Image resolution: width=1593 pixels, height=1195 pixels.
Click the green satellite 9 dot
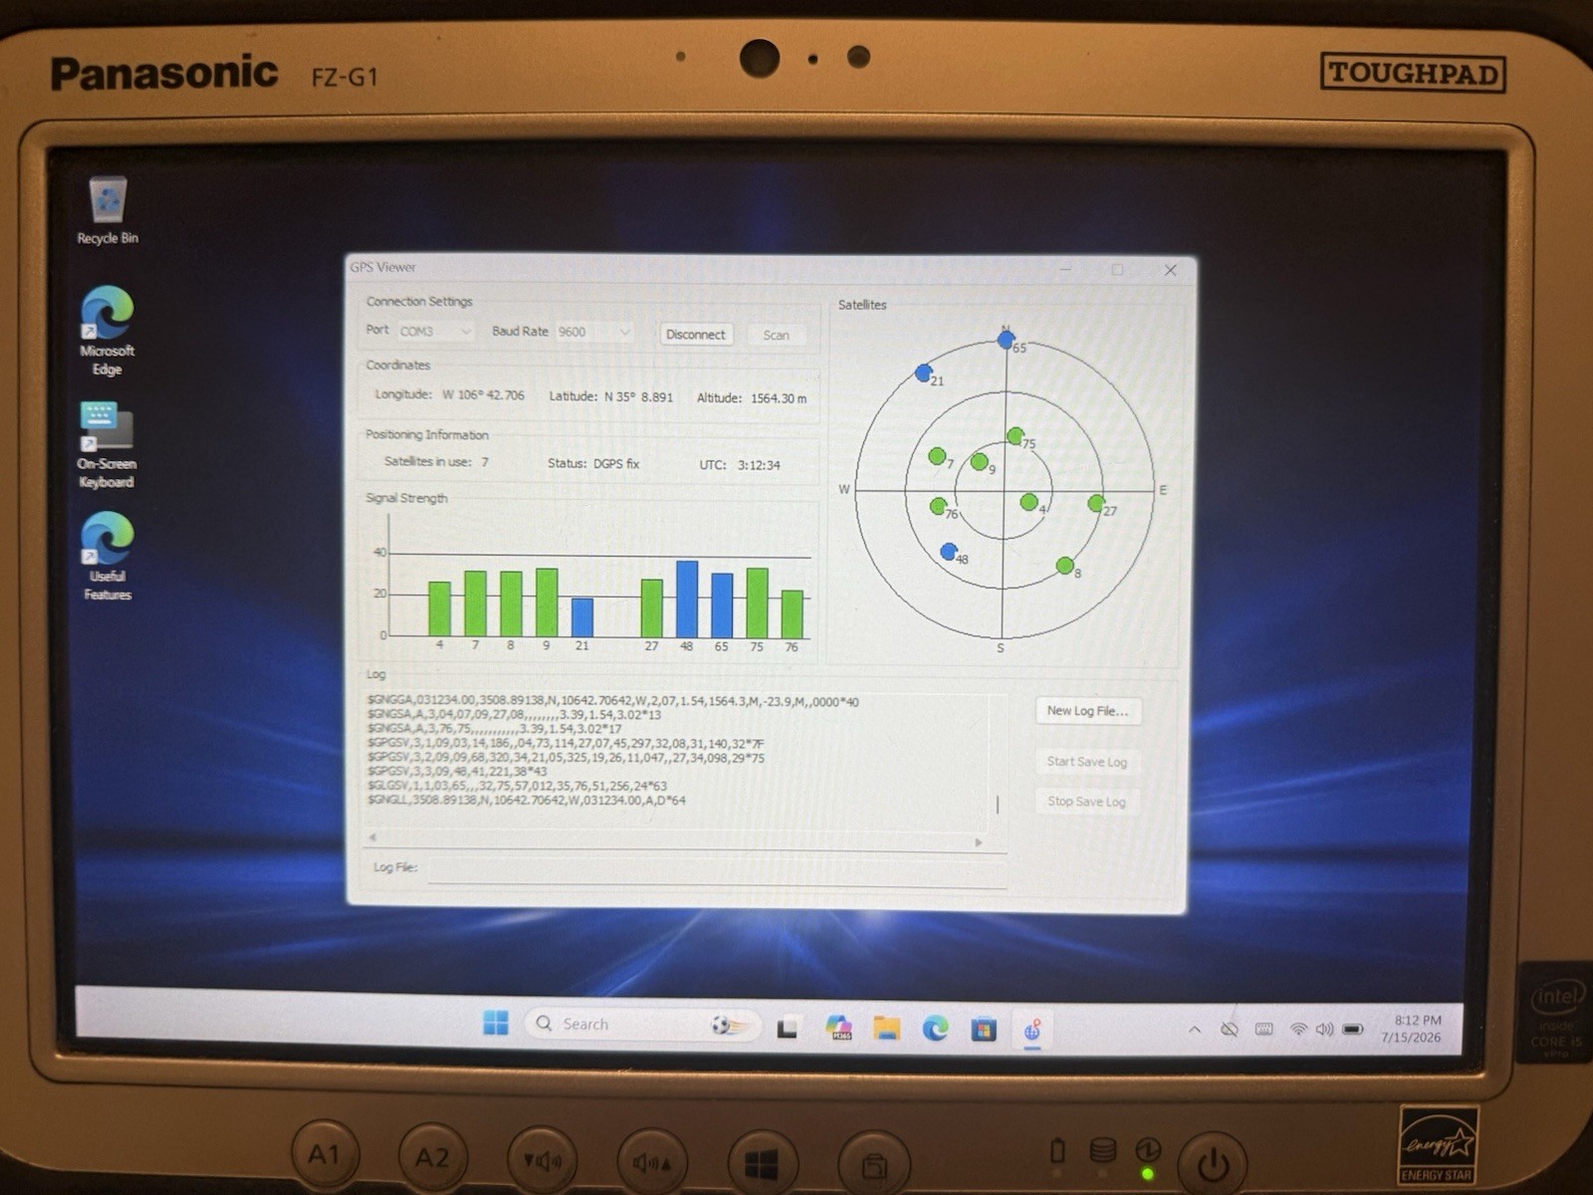pyautogui.click(x=979, y=461)
